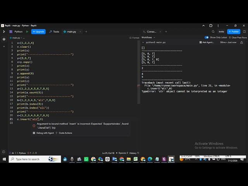Click code line 21 c.insert text
This screenshot has width=248, height=186.
(30, 119)
